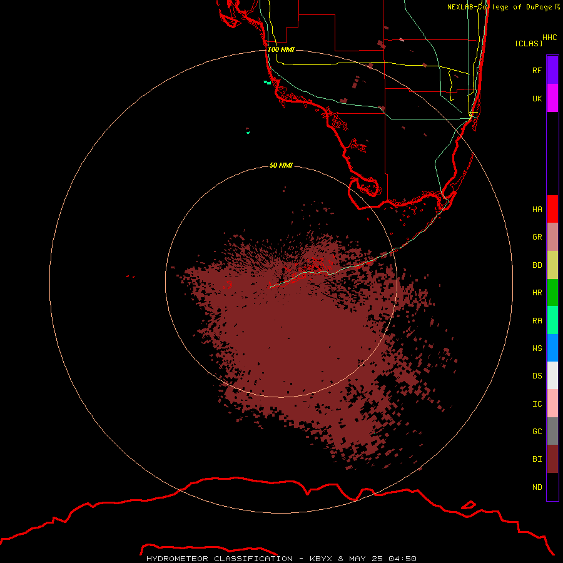Screen dimensions: 563x563
Task: Click the RF legend label
Action: click(x=537, y=70)
